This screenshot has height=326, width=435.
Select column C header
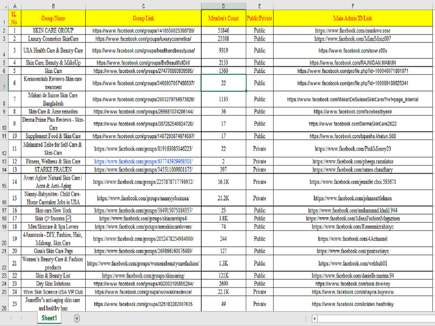pyautogui.click(x=143, y=6)
